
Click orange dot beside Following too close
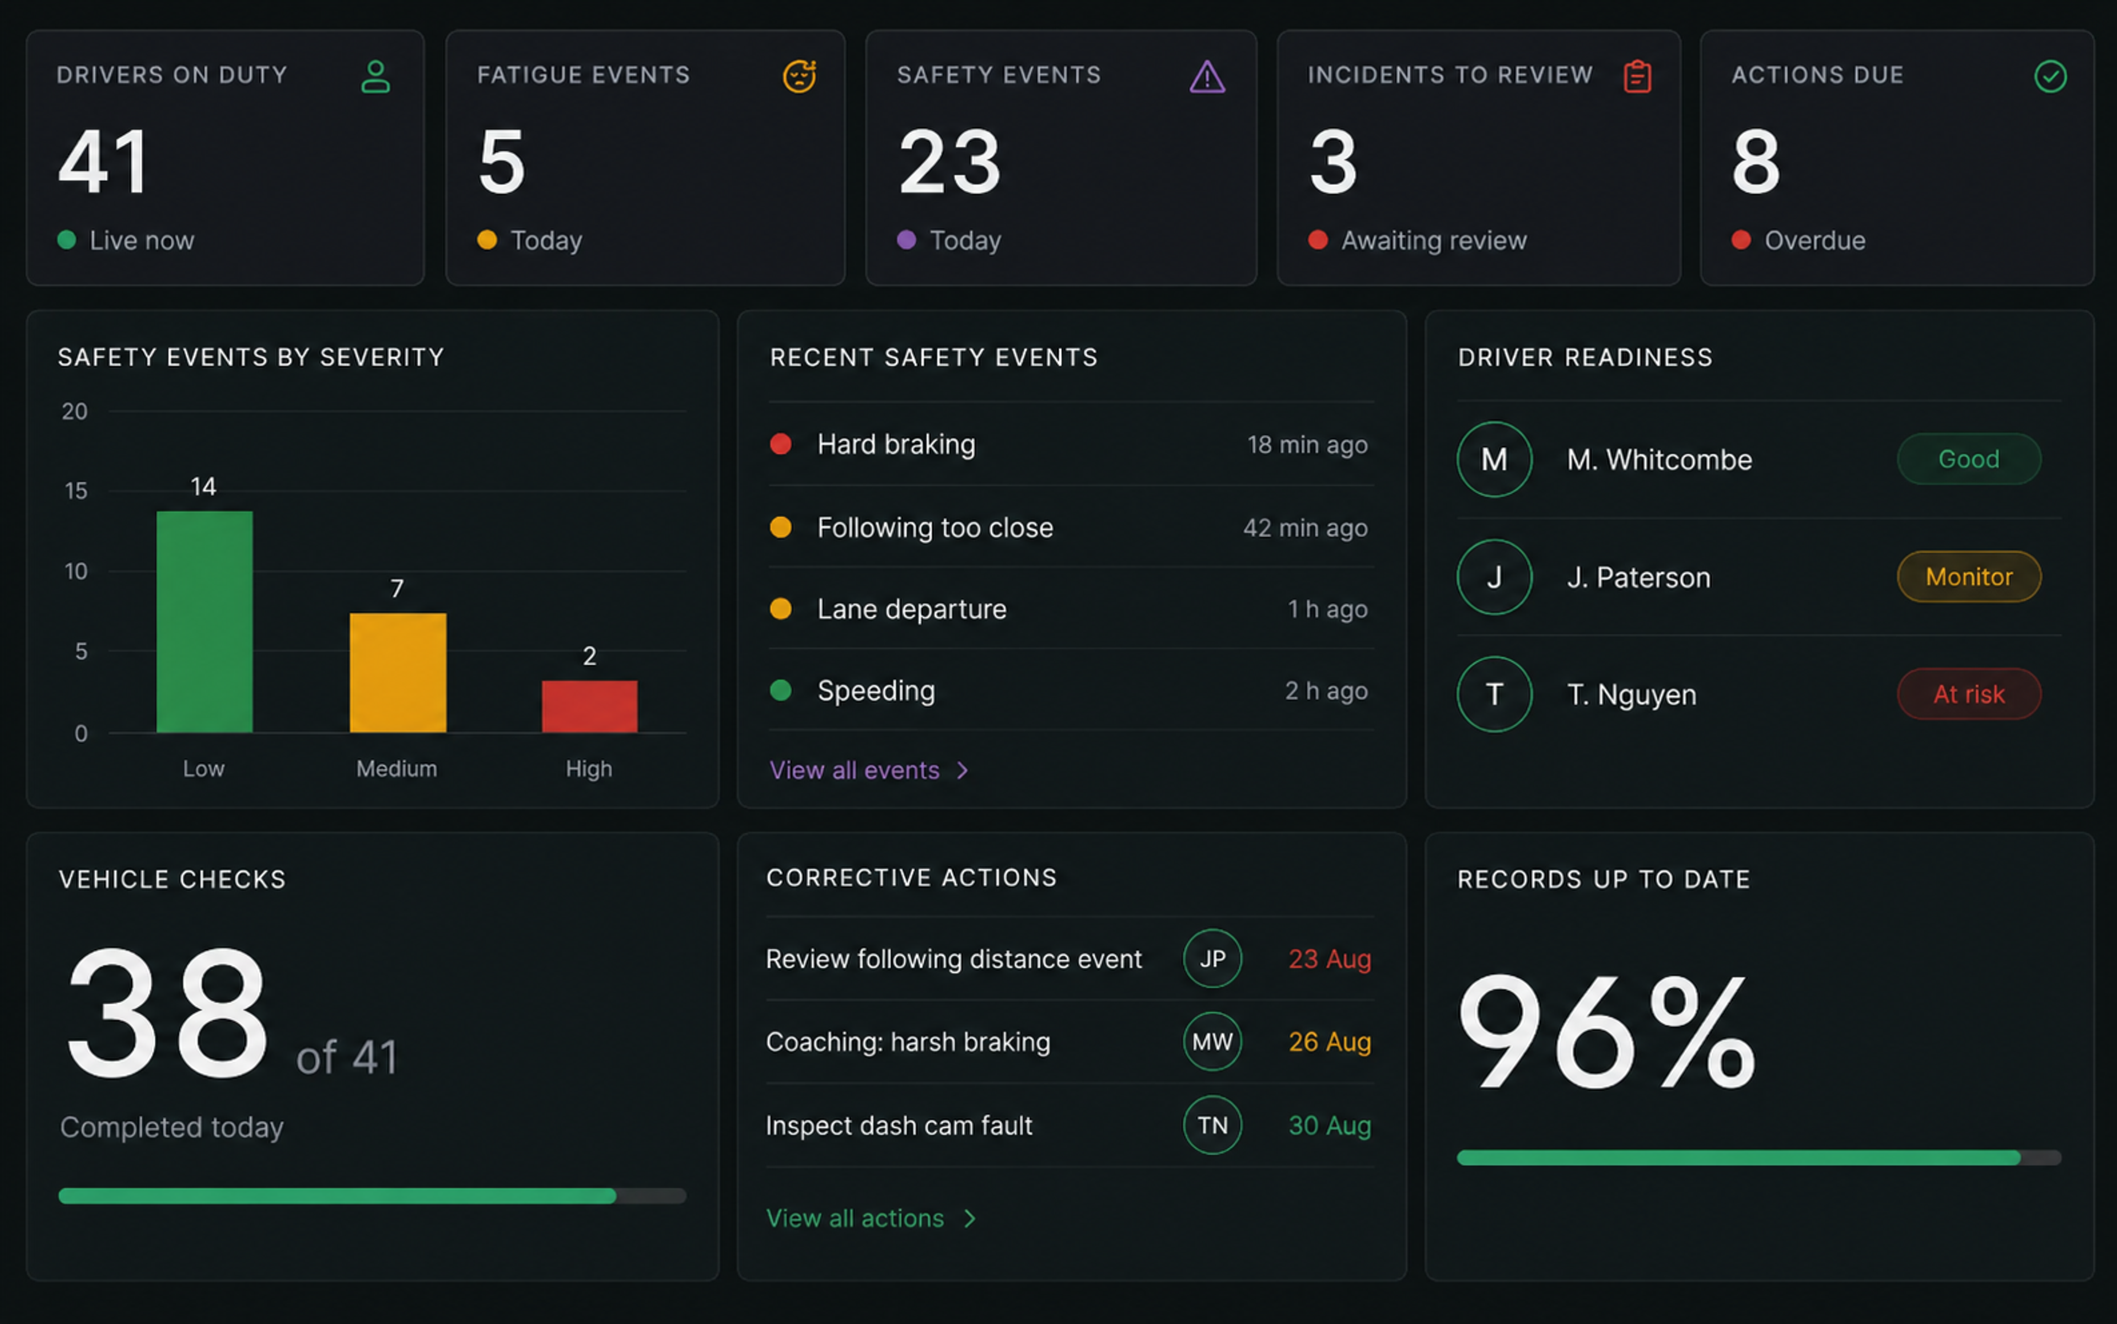click(781, 527)
